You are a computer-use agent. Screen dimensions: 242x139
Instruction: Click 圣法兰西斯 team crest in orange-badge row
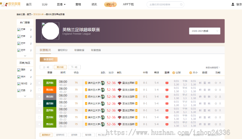coord(119,90)
